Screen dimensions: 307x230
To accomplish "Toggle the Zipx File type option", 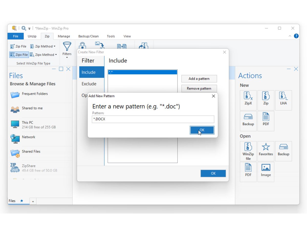I will click(19, 55).
